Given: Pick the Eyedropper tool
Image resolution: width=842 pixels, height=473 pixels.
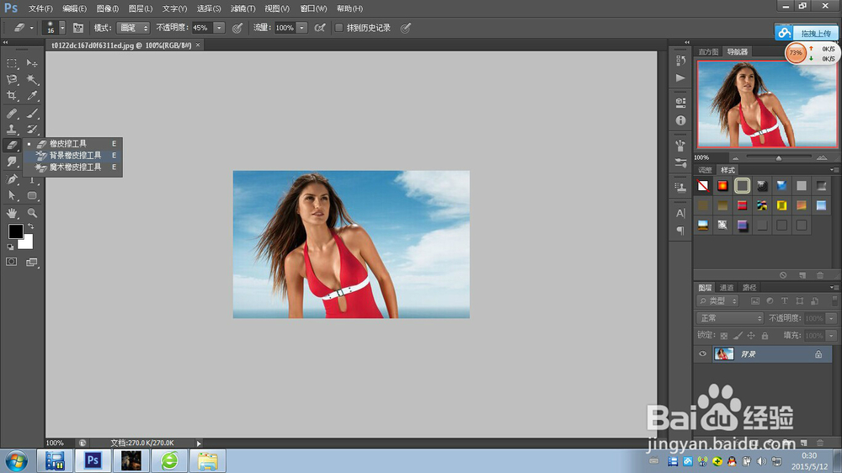Looking at the screenshot, I should tap(33, 96).
